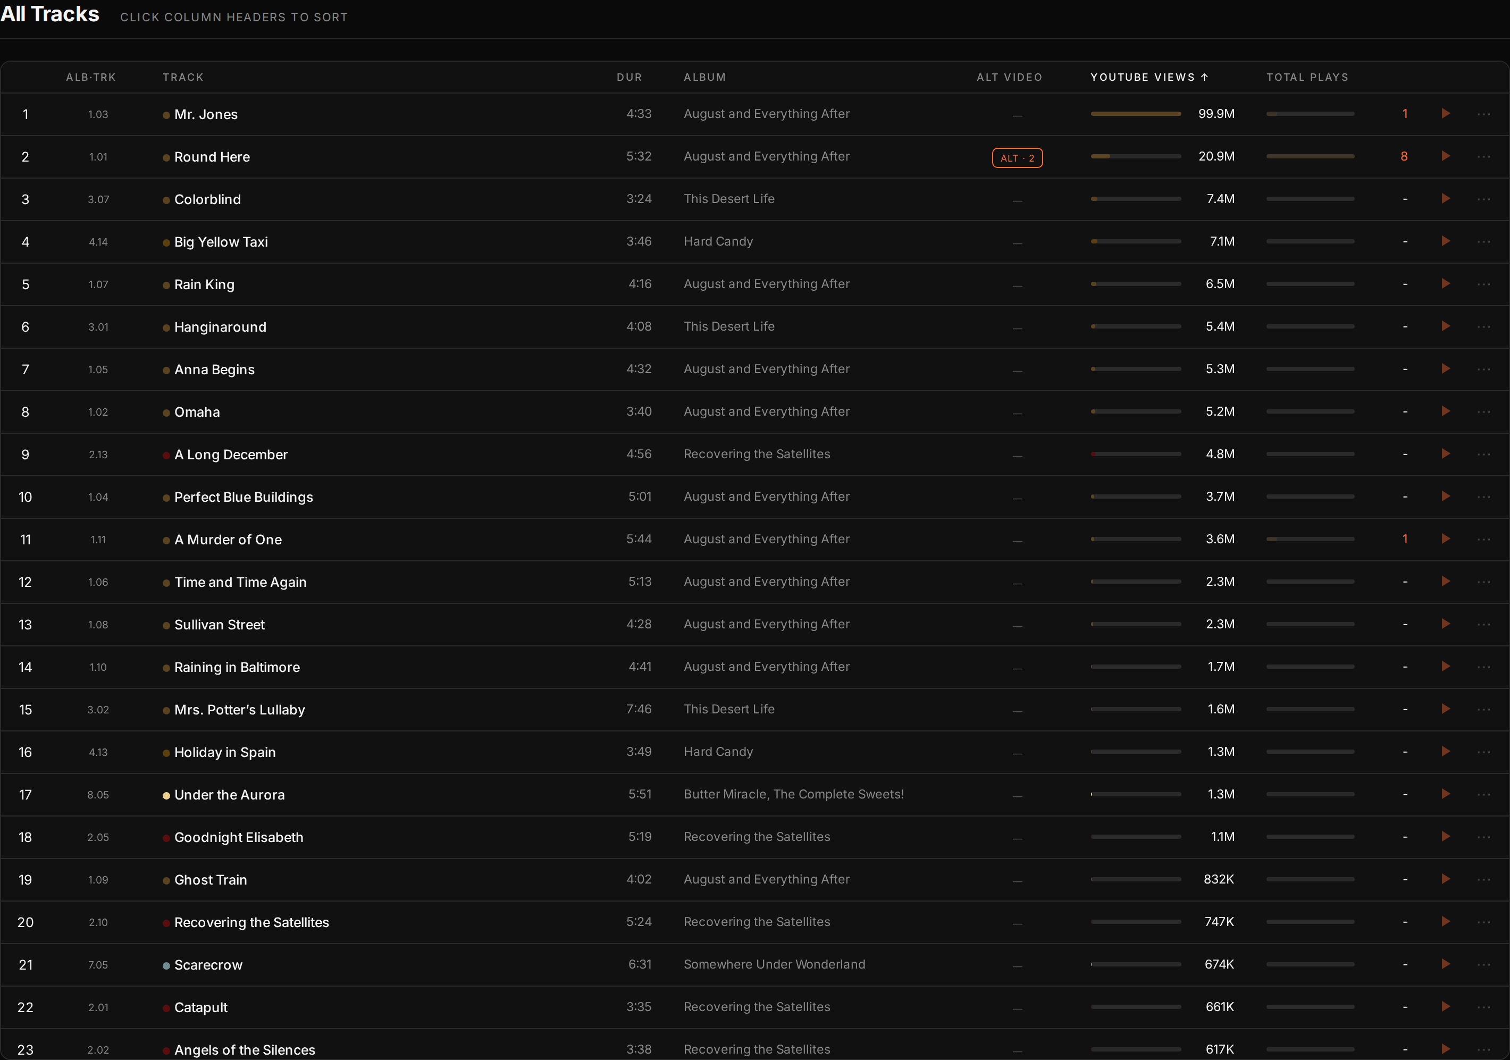The width and height of the screenshot is (1510, 1060).
Task: Play the Mr. Jones track
Action: pos(1446,114)
